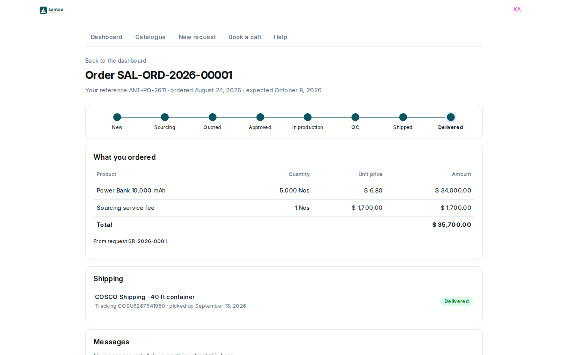Image resolution: width=568 pixels, height=355 pixels.
Task: Click the Delivered shipping status badge
Action: pyautogui.click(x=456, y=301)
